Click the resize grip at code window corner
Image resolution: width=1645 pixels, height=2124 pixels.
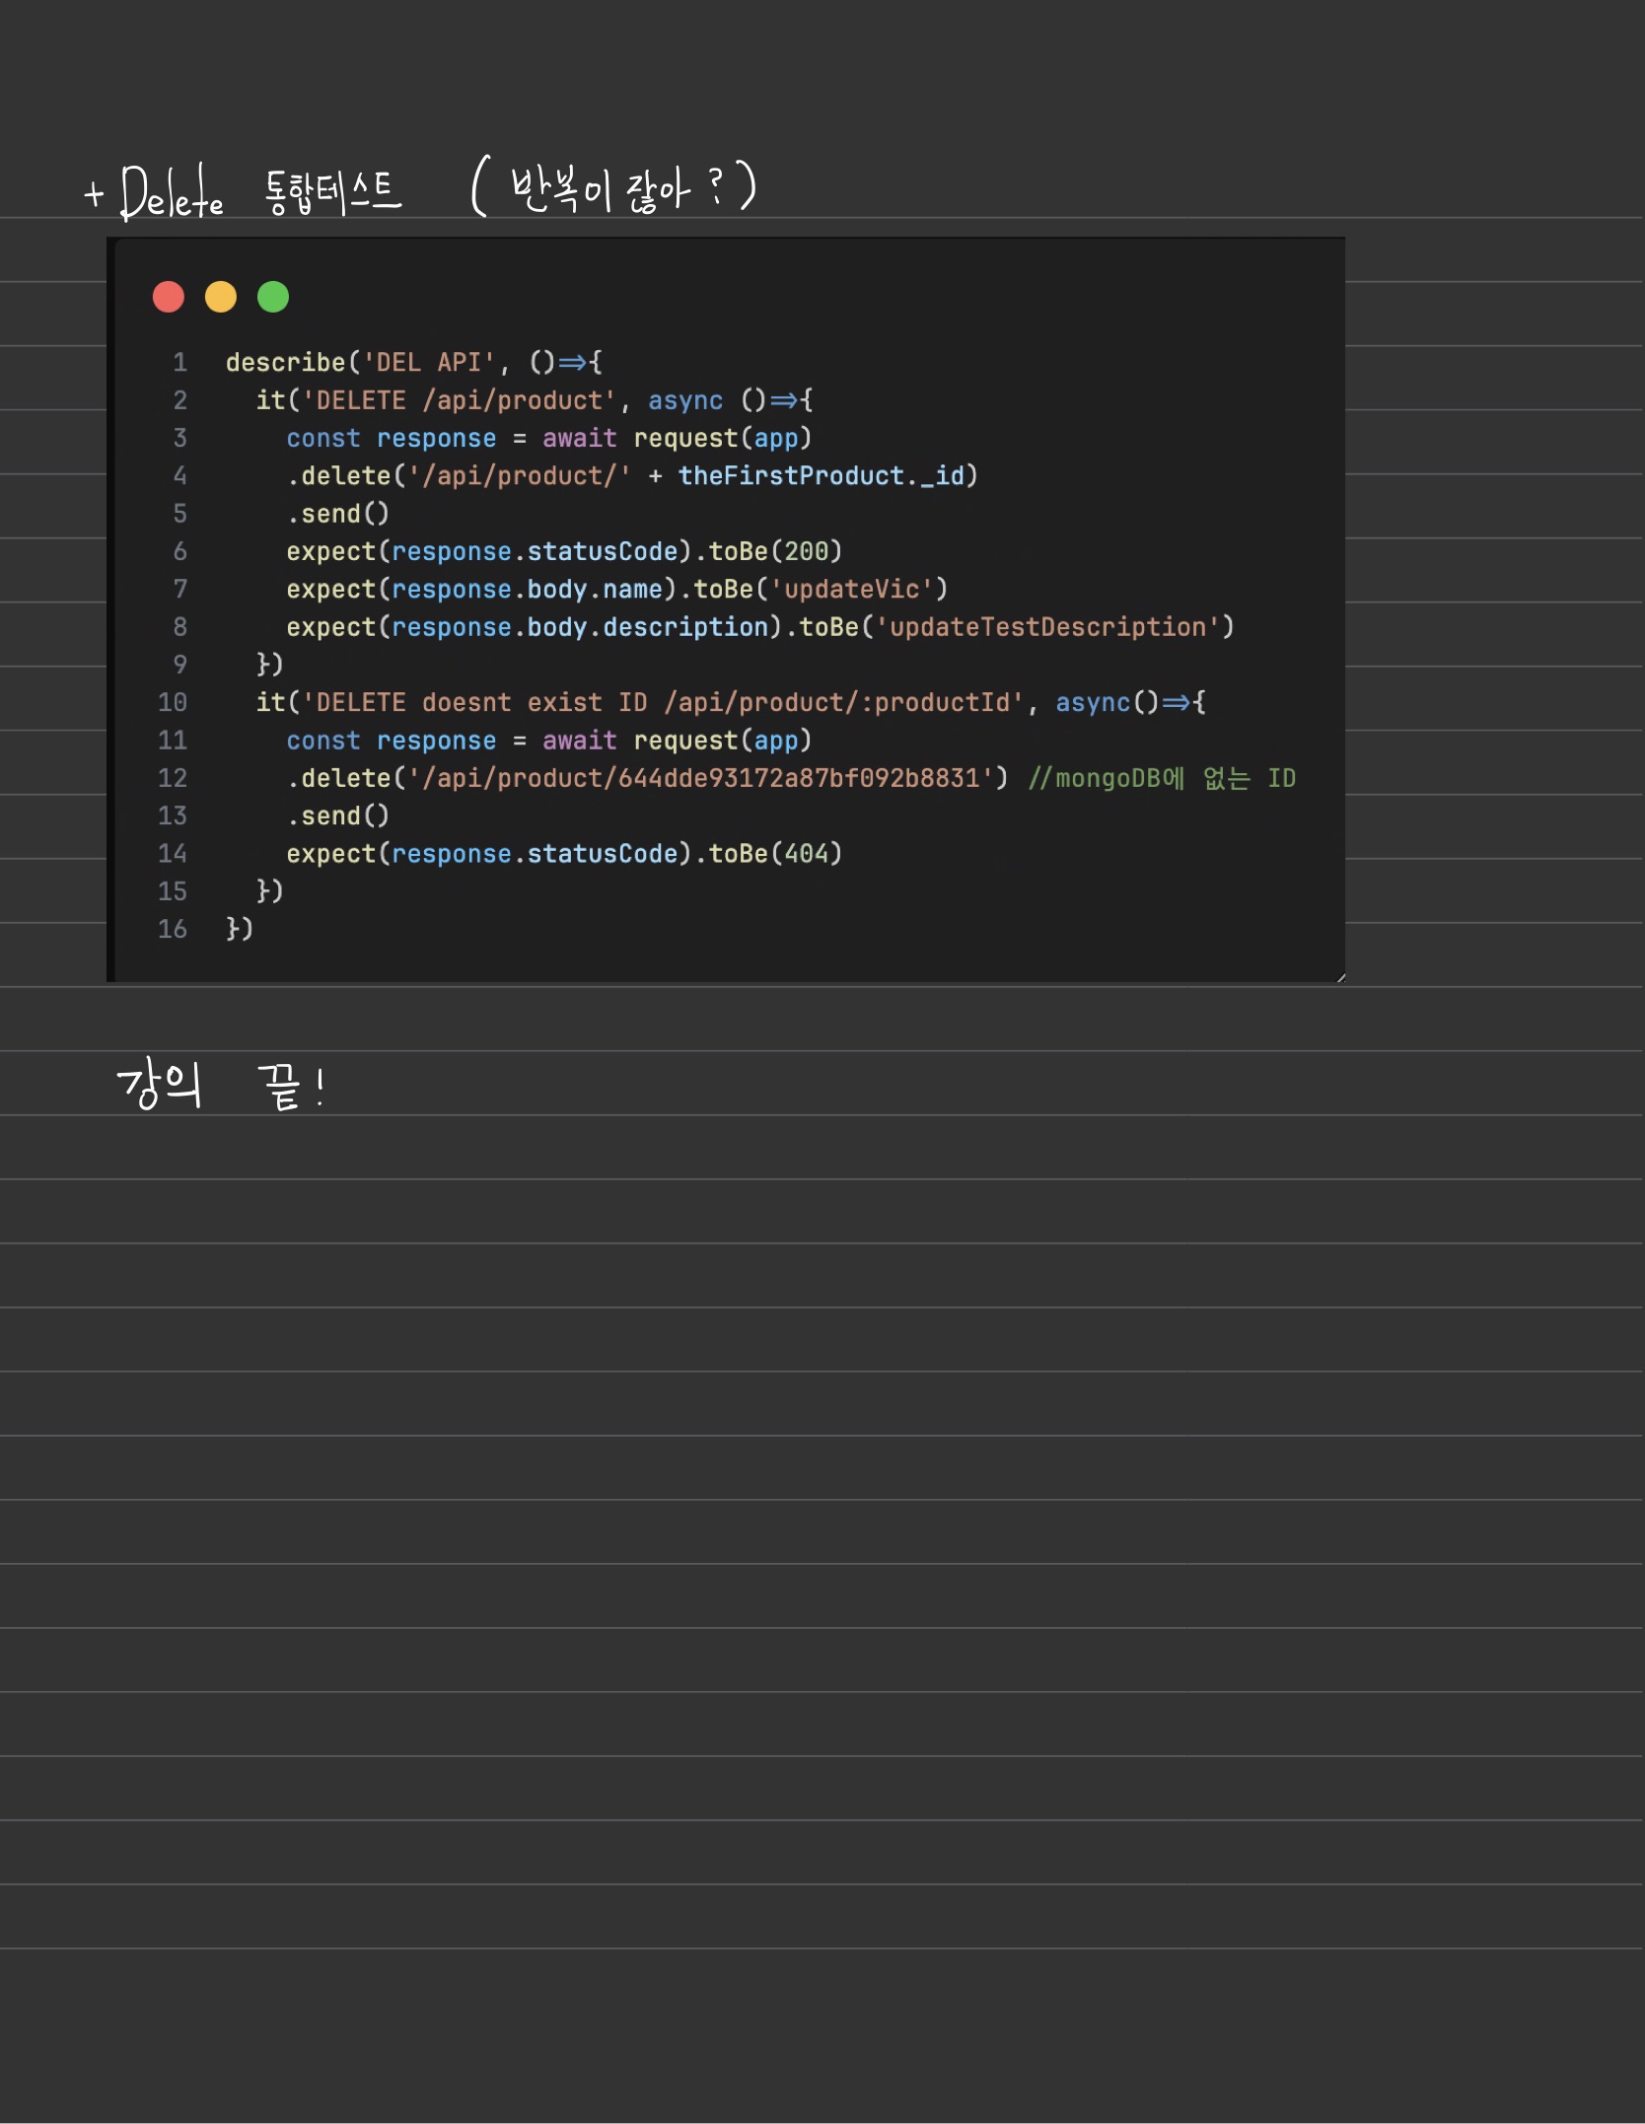pos(1340,977)
